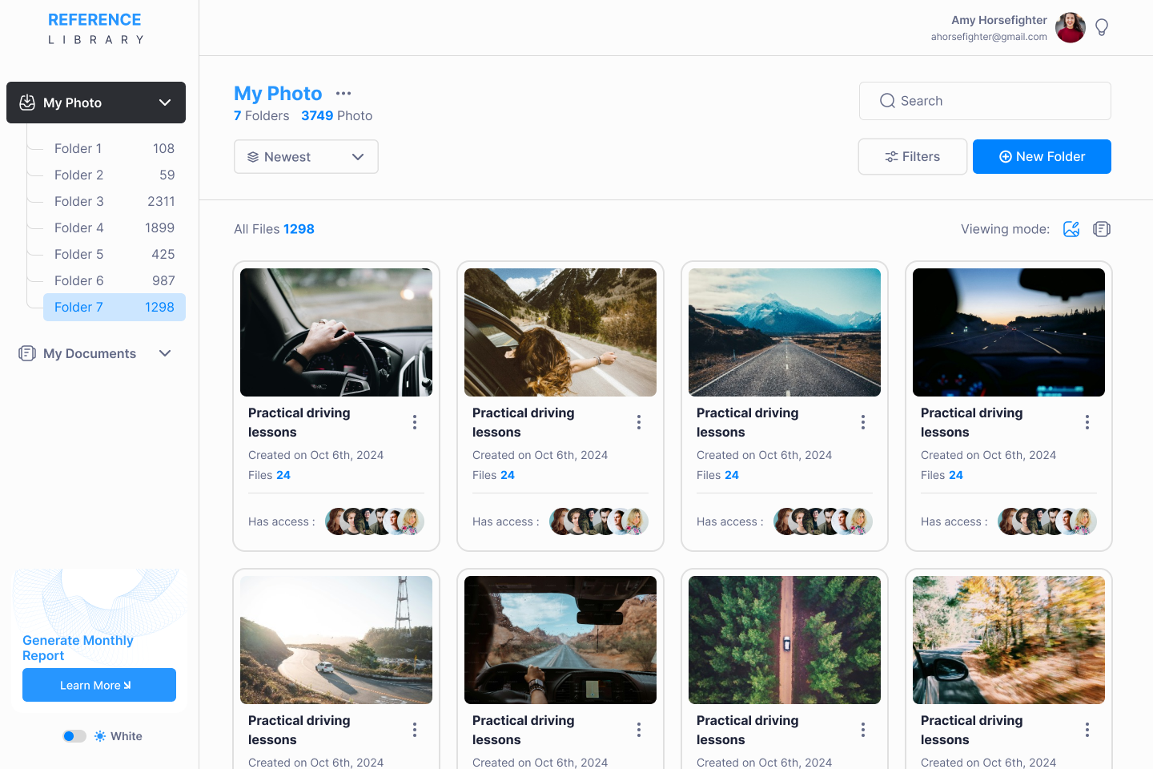The height and width of the screenshot is (769, 1153).
Task: Click access avatars on the mountain road card
Action: (x=823, y=521)
